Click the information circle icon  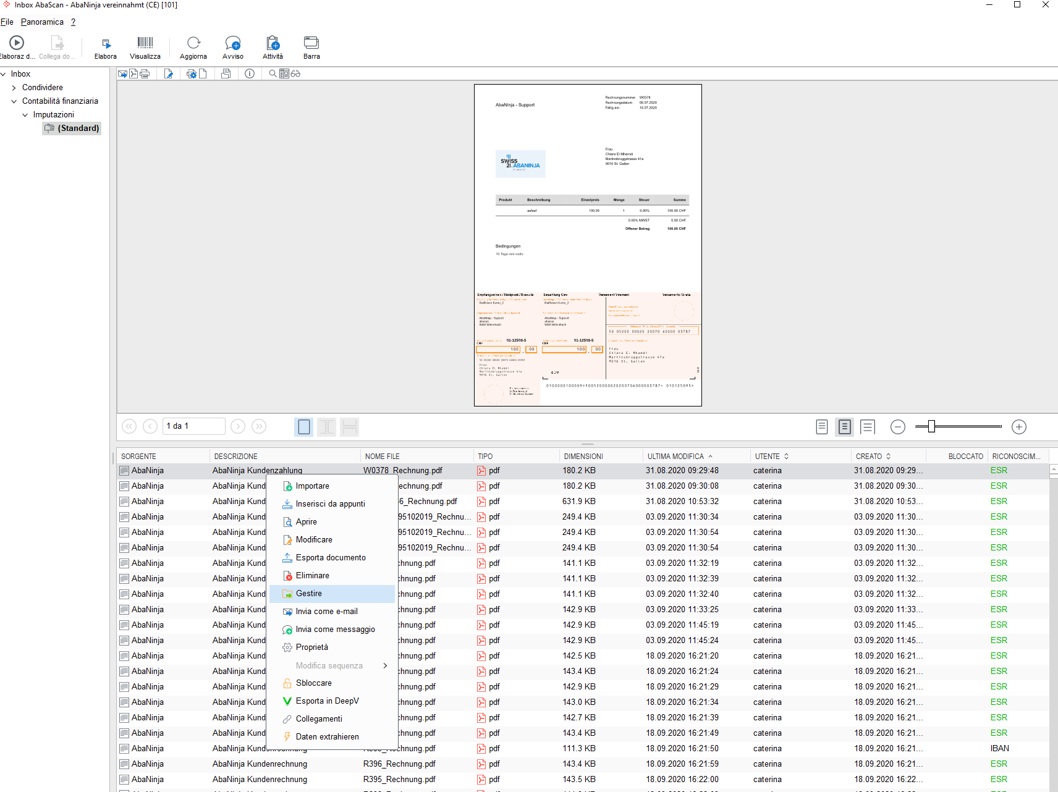coord(250,74)
